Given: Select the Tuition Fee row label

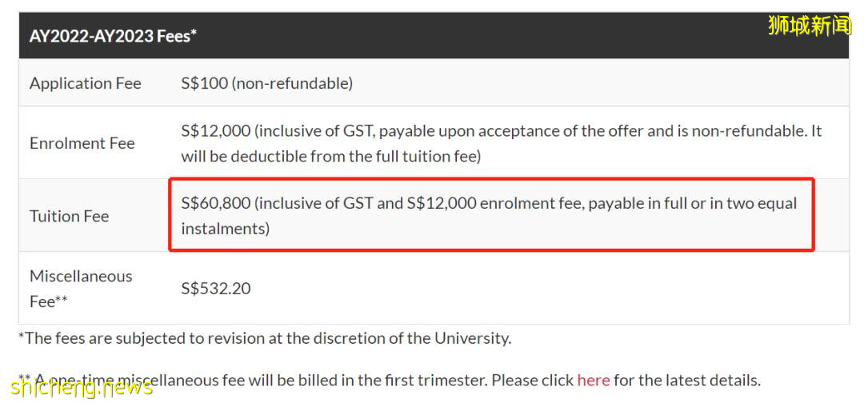Looking at the screenshot, I should click(70, 216).
